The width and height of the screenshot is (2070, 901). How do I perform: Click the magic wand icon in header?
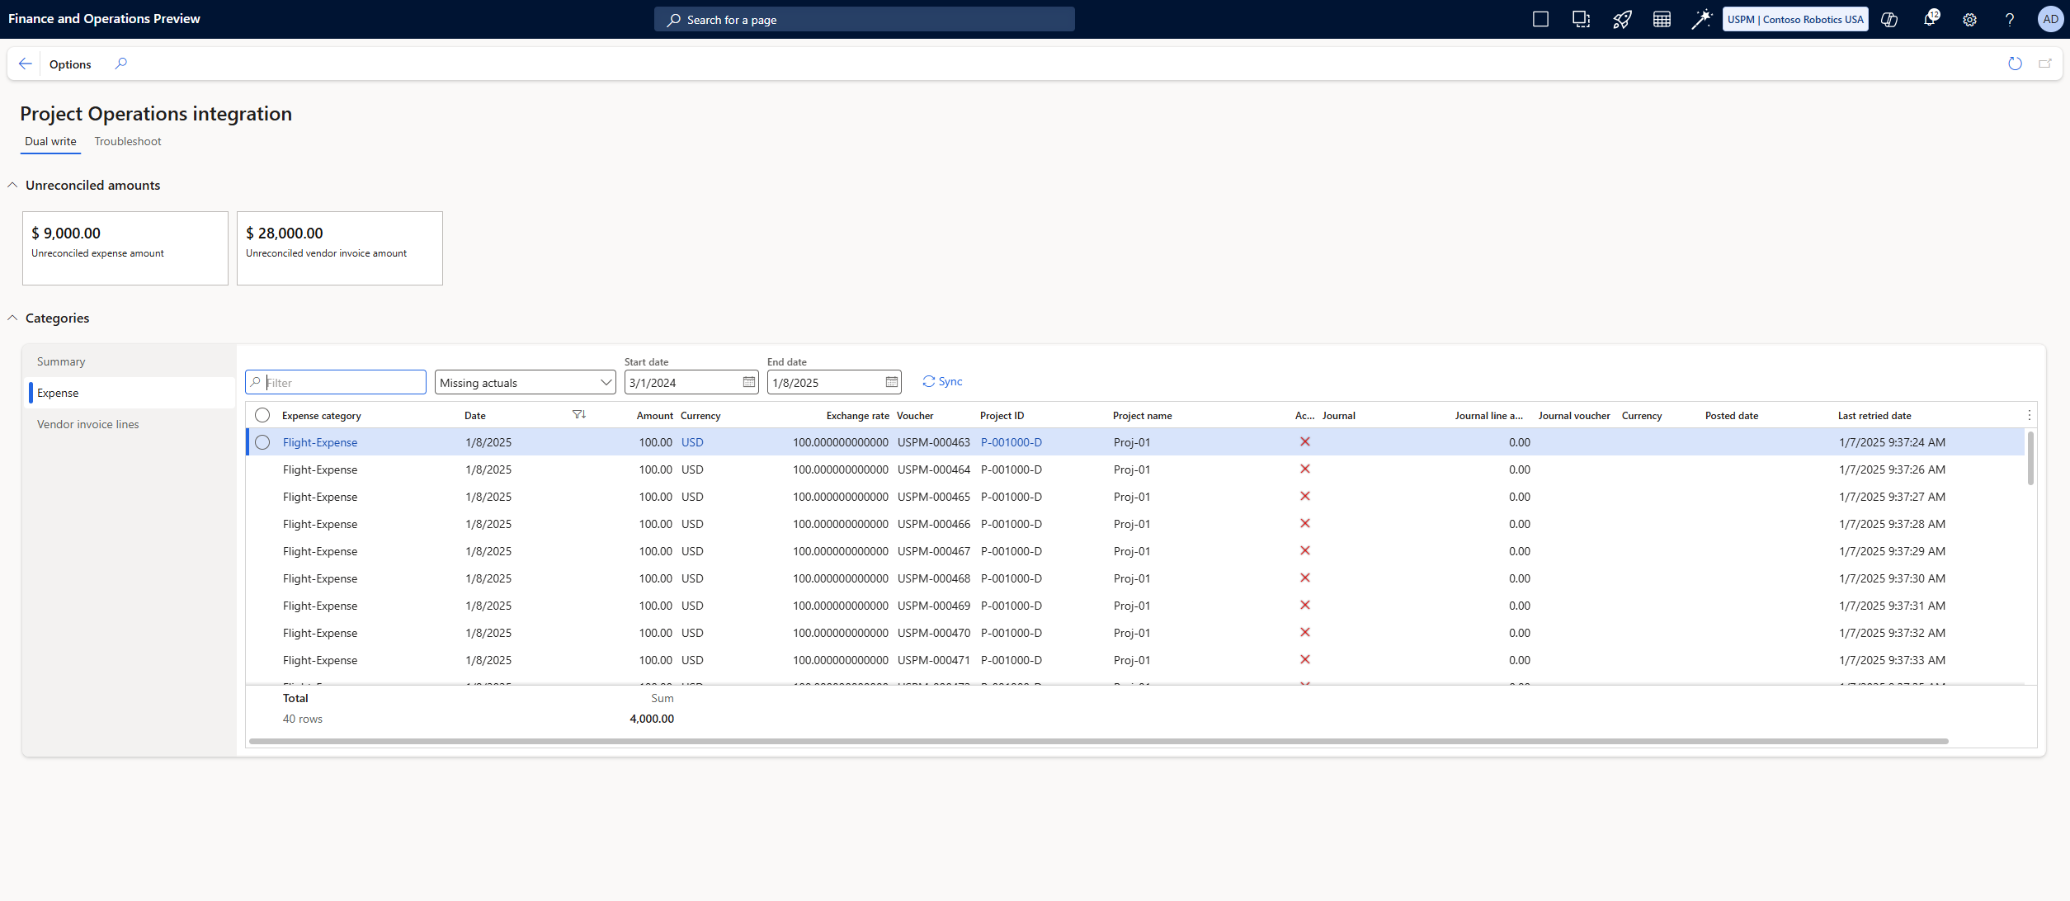click(x=1701, y=19)
